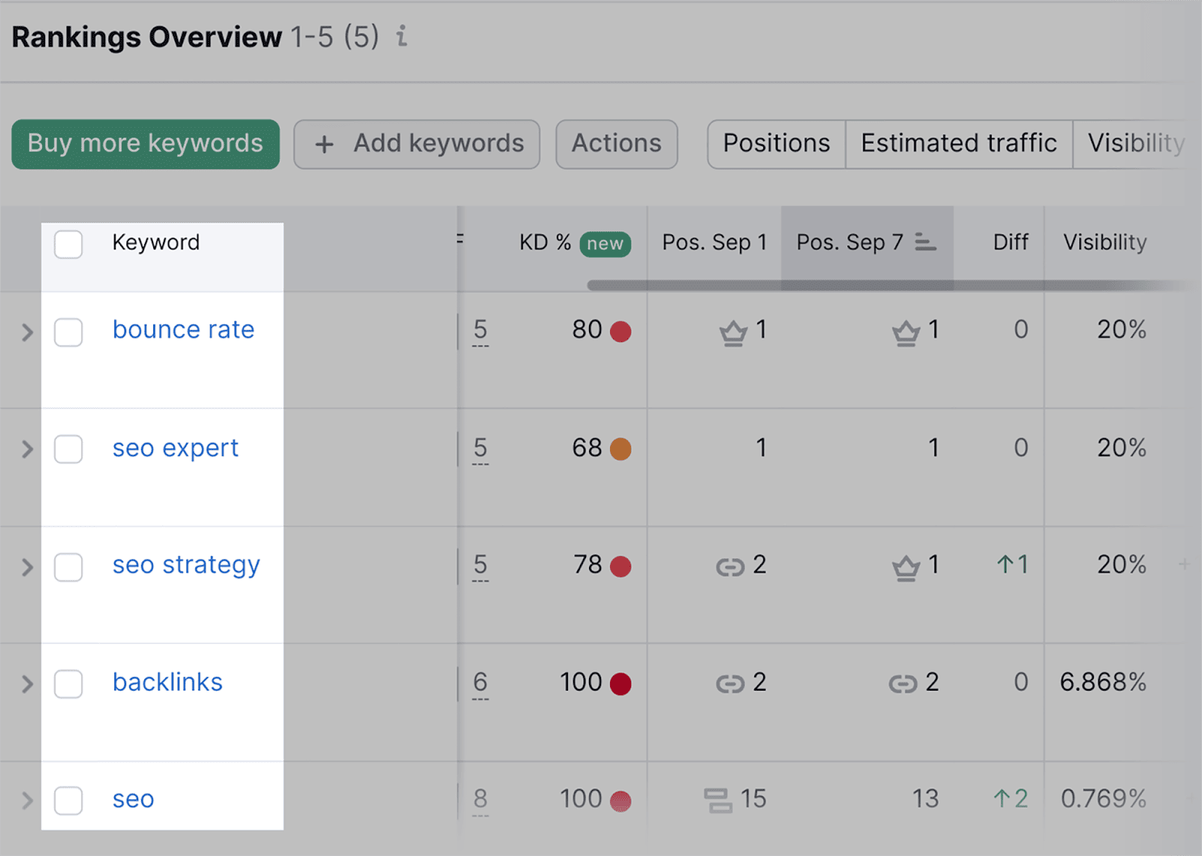1202x856 pixels.
Task: Click the sort icon in Pos. Sep 7 header
Action: pyautogui.click(x=926, y=242)
